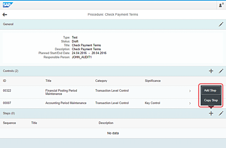Select Add Step from popup menu
226x148 pixels.
tap(210, 90)
